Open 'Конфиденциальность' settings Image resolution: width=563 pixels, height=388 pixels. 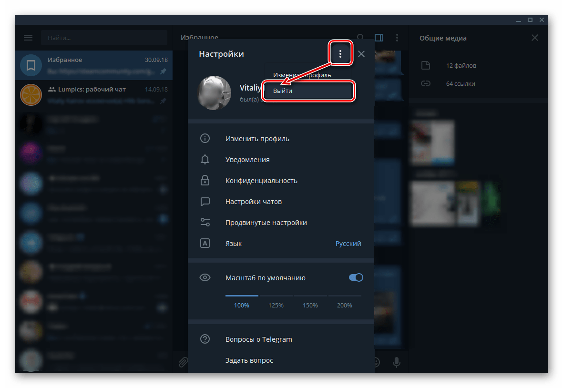pos(281,181)
